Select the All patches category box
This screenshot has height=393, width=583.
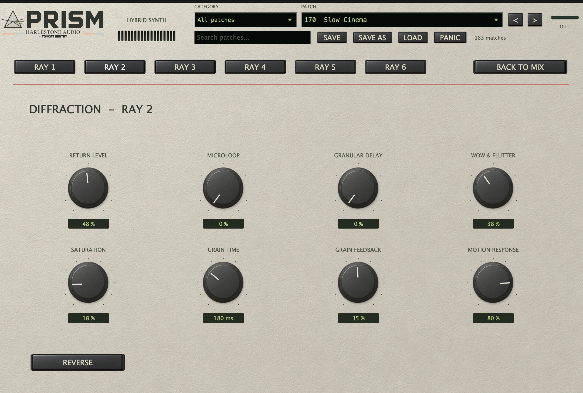pos(245,20)
